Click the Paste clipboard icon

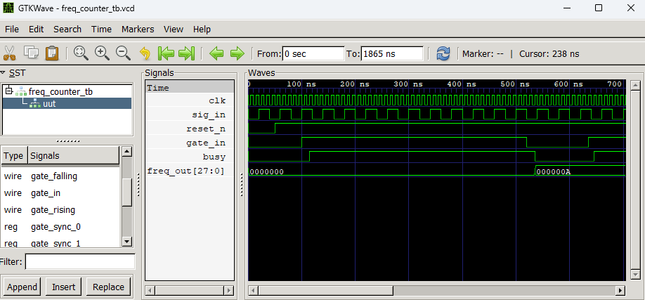(52, 53)
